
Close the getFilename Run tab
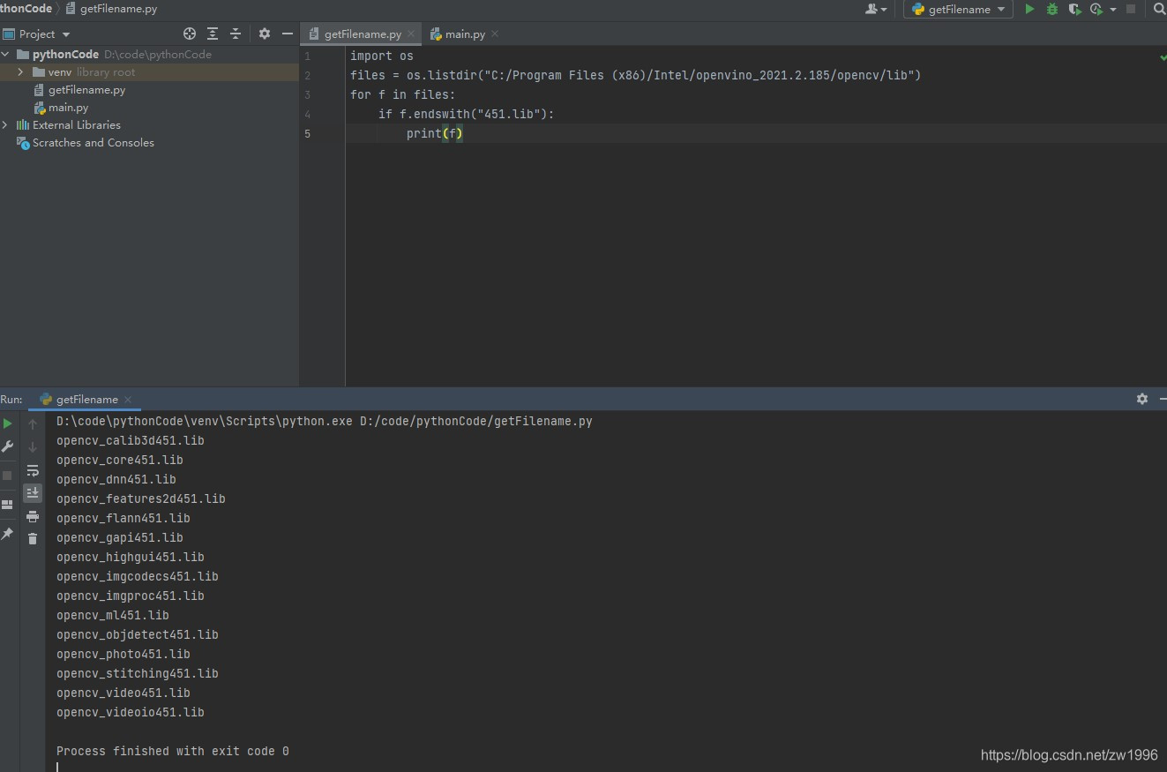[x=128, y=399]
